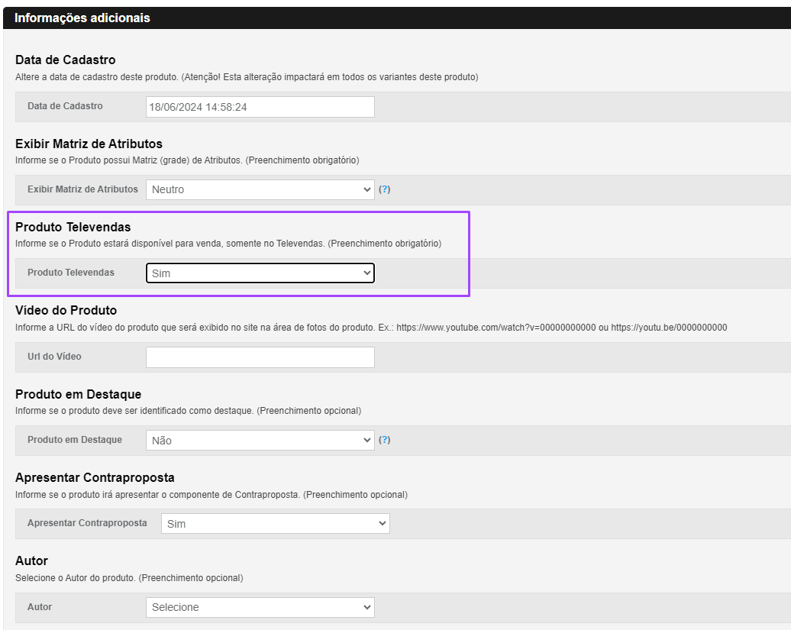The width and height of the screenshot is (791, 630).
Task: Click the Produto em Destaque section heading
Action: tap(78, 394)
